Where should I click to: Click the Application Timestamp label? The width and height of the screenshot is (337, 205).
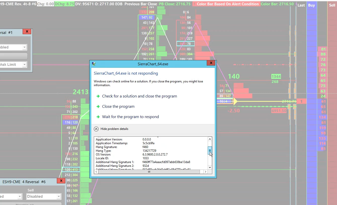(112, 143)
